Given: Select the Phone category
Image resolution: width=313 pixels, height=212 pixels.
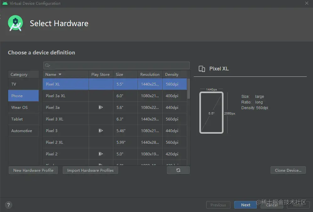Looking at the screenshot, I should click(x=24, y=96).
